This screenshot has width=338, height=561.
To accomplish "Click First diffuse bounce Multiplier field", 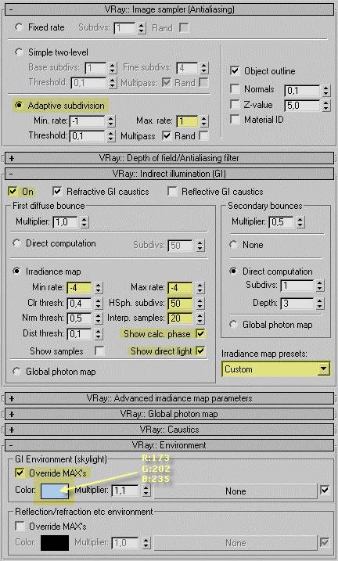I will coord(66,222).
